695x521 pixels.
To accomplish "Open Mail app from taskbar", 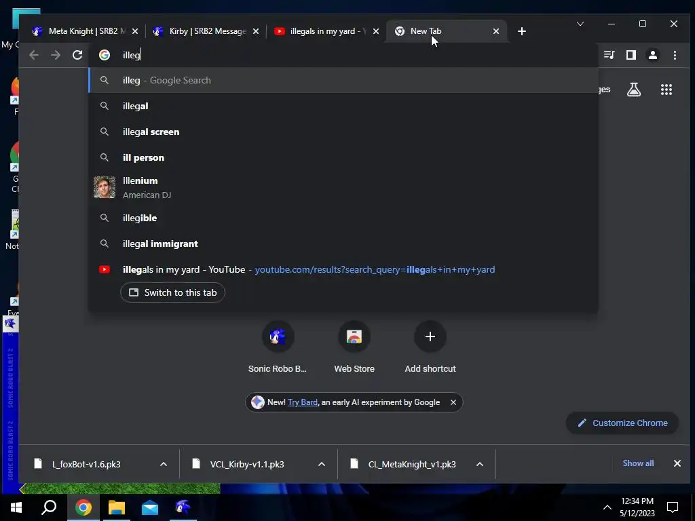I will tap(150, 507).
